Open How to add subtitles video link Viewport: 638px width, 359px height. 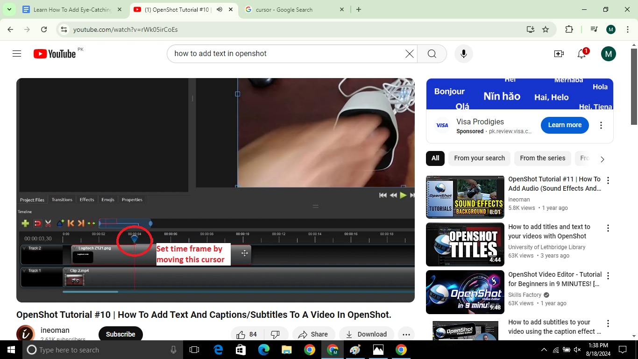pyautogui.click(x=554, y=327)
